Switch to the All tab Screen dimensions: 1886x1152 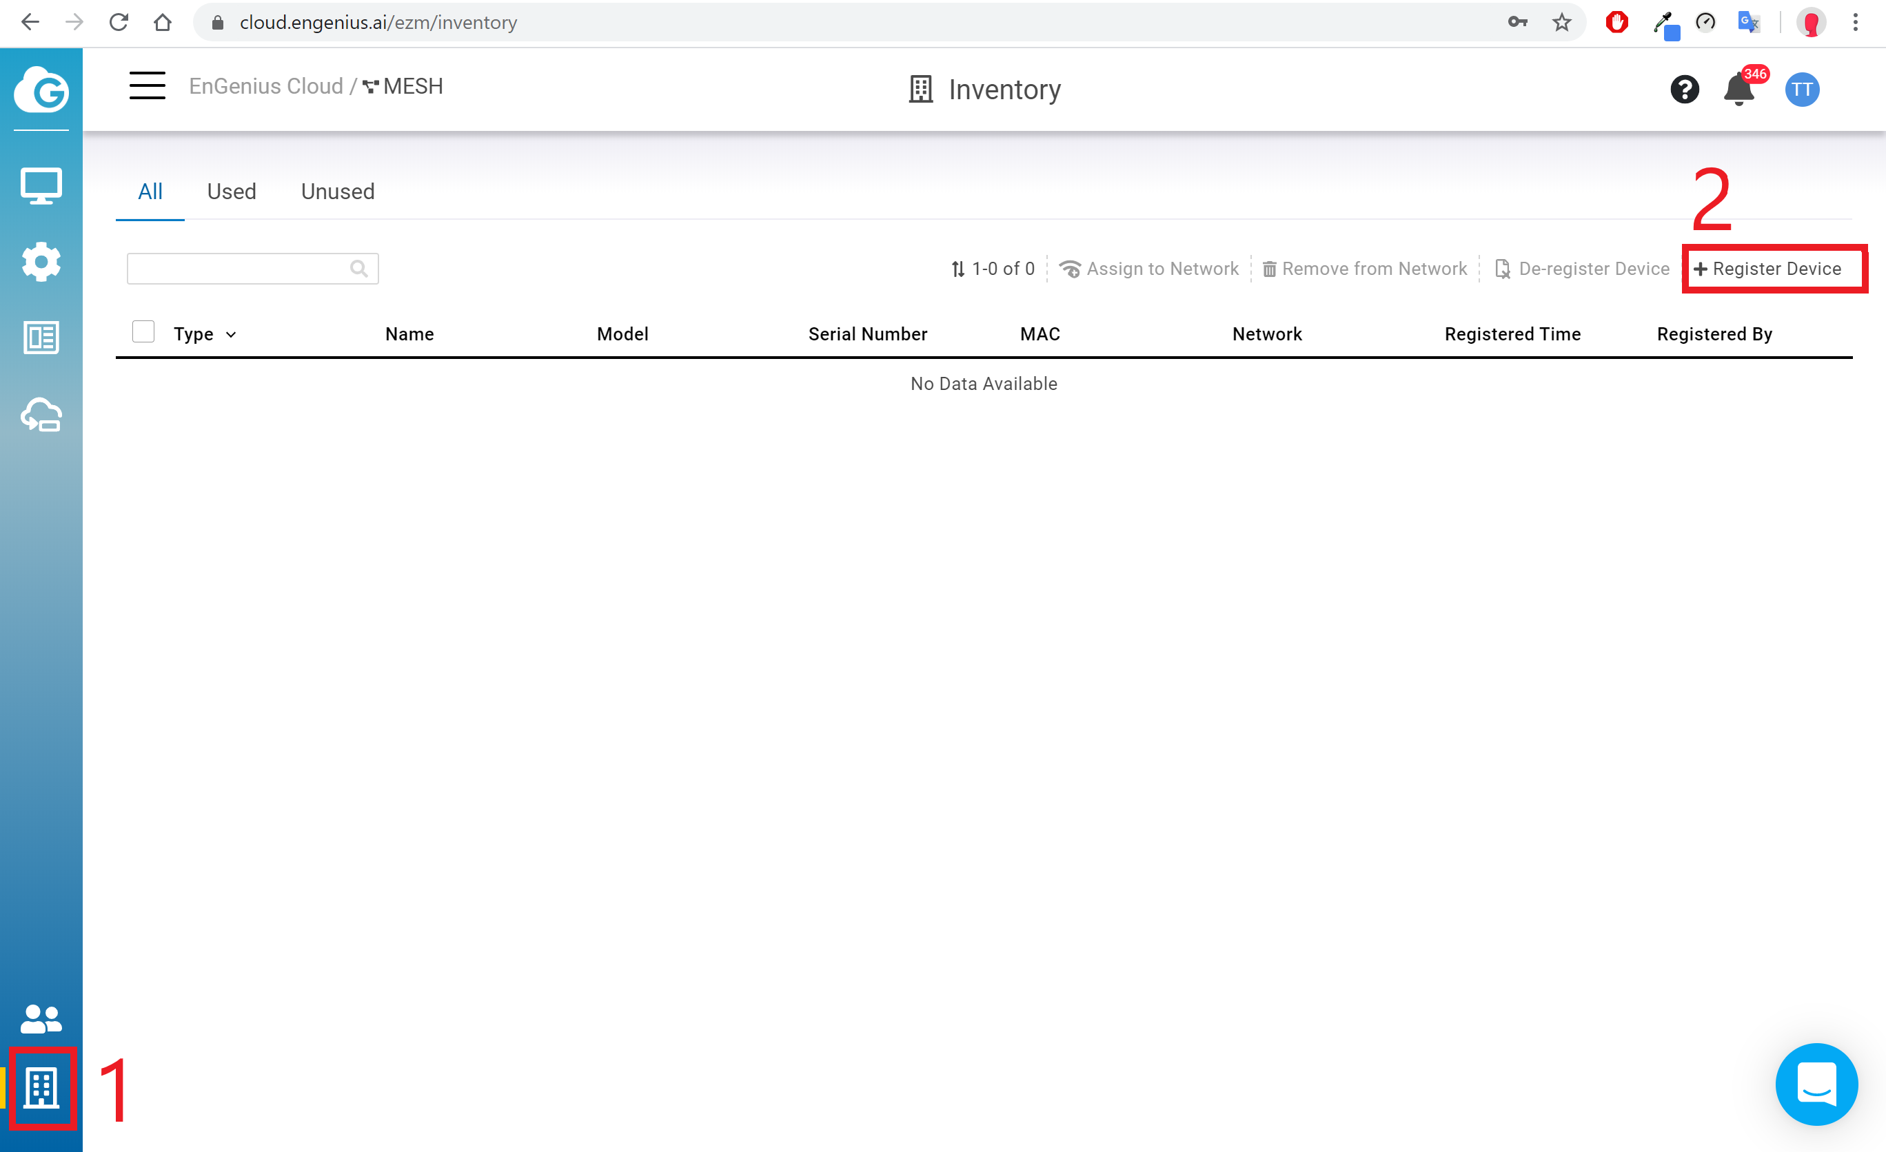[x=150, y=192]
